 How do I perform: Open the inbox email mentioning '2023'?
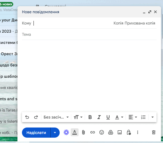pos(9,31)
